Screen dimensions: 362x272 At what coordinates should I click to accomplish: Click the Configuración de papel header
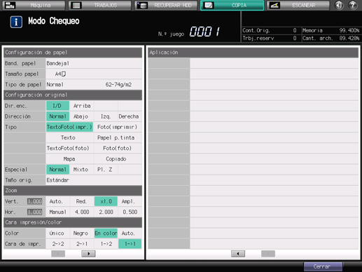click(73, 53)
